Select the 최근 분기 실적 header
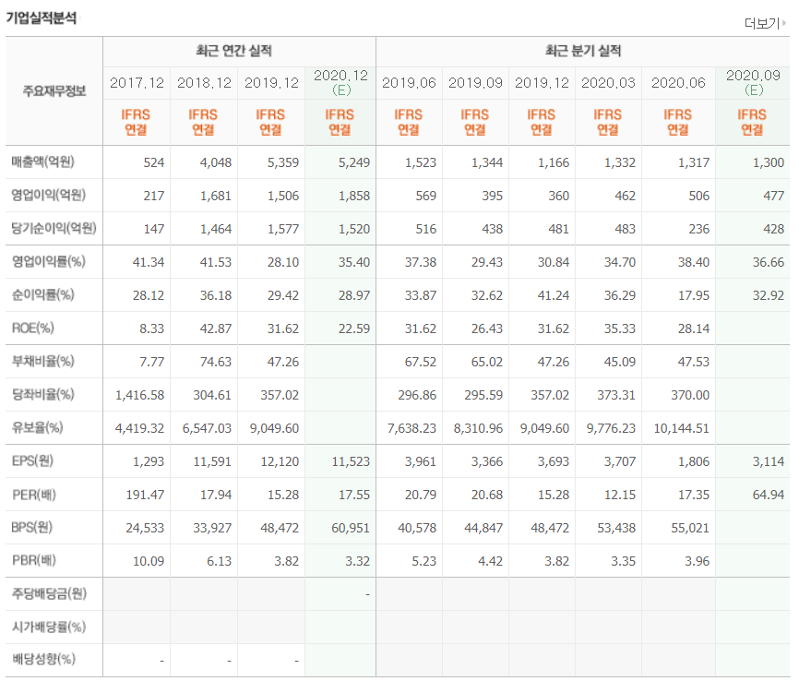 tap(583, 51)
